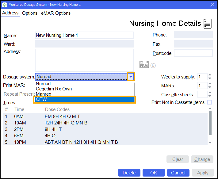Click into the Postcode field
This screenshot has width=218, height=179.
[193, 53]
